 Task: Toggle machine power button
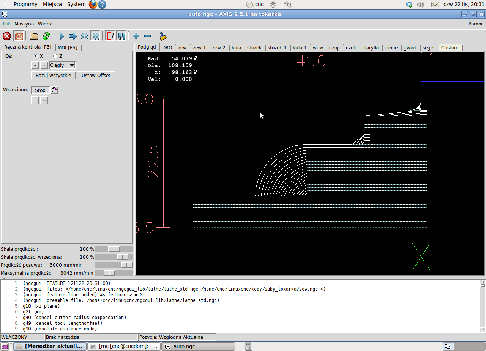pos(19,36)
